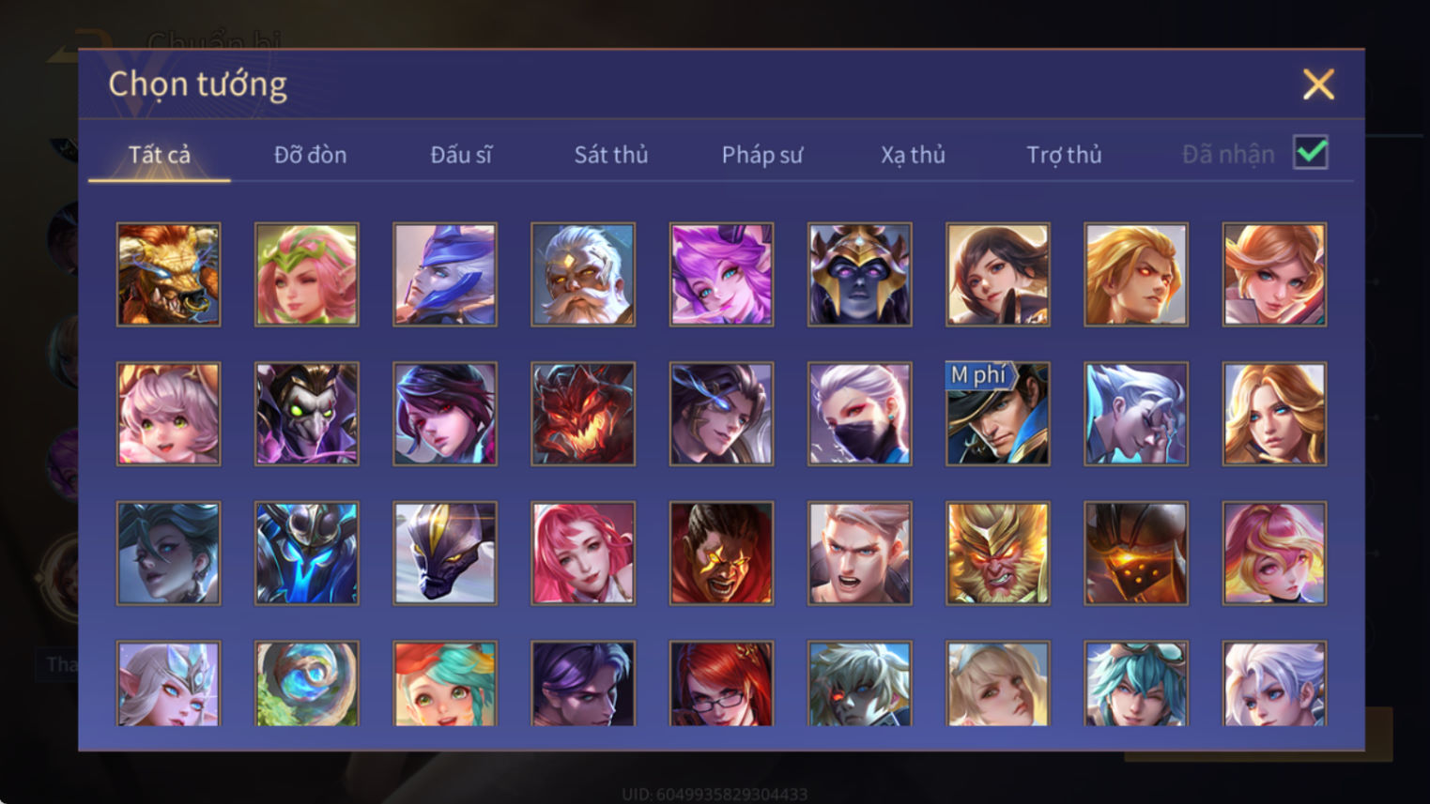
Task: Select the black panther hero portrait
Action: [x=445, y=554]
